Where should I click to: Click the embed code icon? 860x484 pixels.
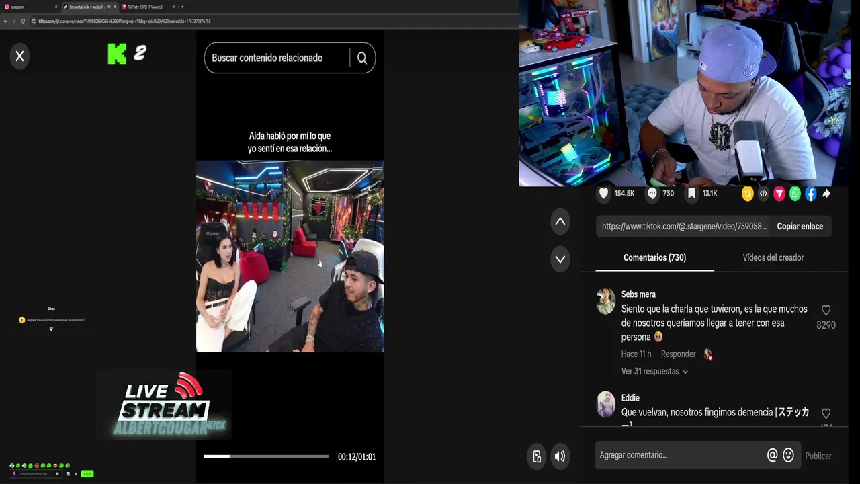click(763, 194)
